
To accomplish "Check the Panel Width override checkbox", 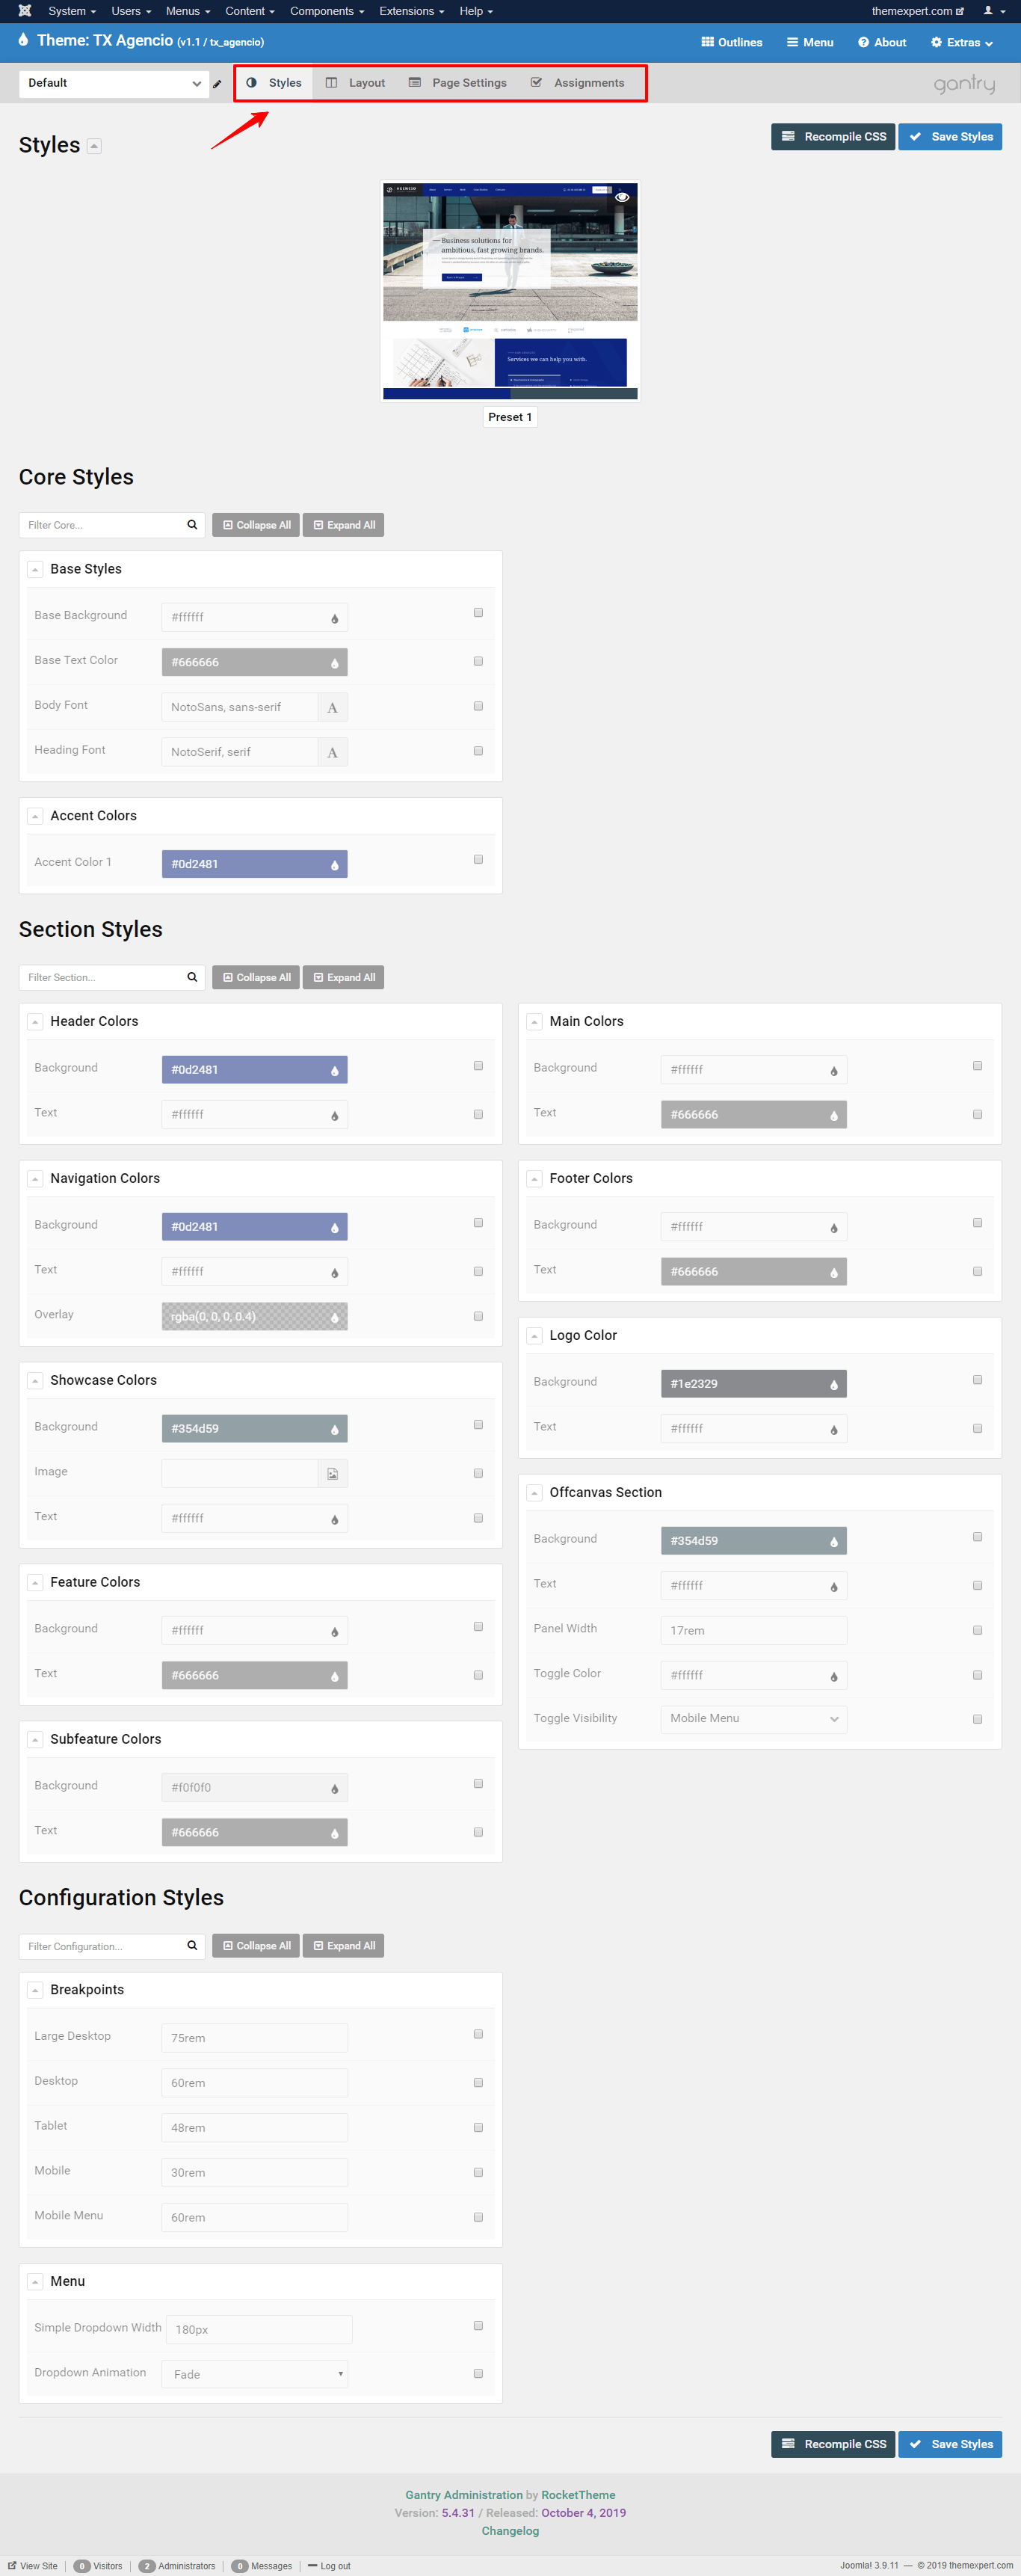I will coord(977,1630).
